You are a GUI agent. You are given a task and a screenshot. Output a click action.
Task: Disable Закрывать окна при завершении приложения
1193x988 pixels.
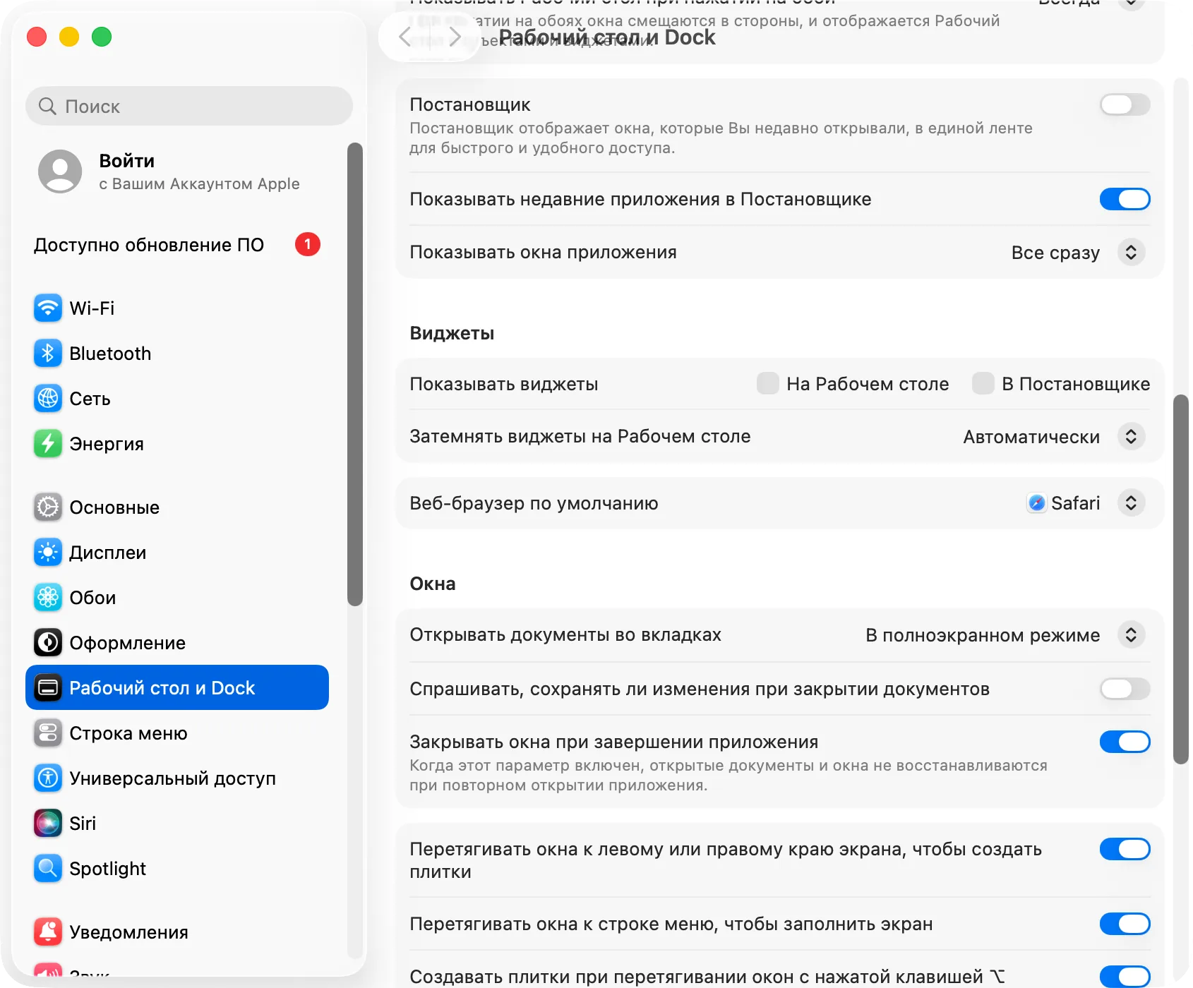point(1125,742)
